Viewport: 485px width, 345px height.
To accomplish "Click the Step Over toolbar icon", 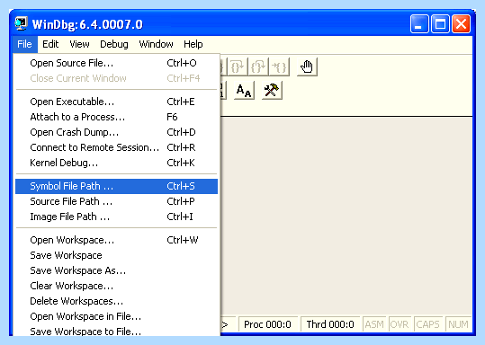I will click(x=238, y=66).
